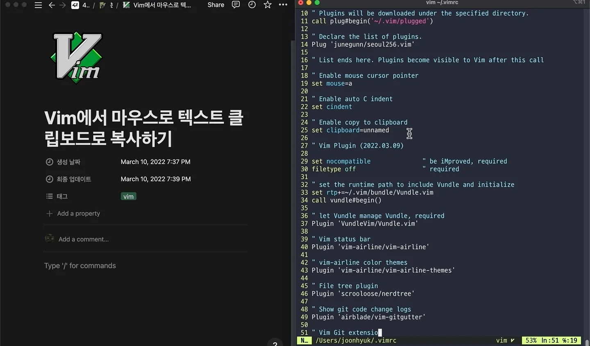Click line 22 "set cindent"
This screenshot has height=346, width=590.
click(332, 107)
